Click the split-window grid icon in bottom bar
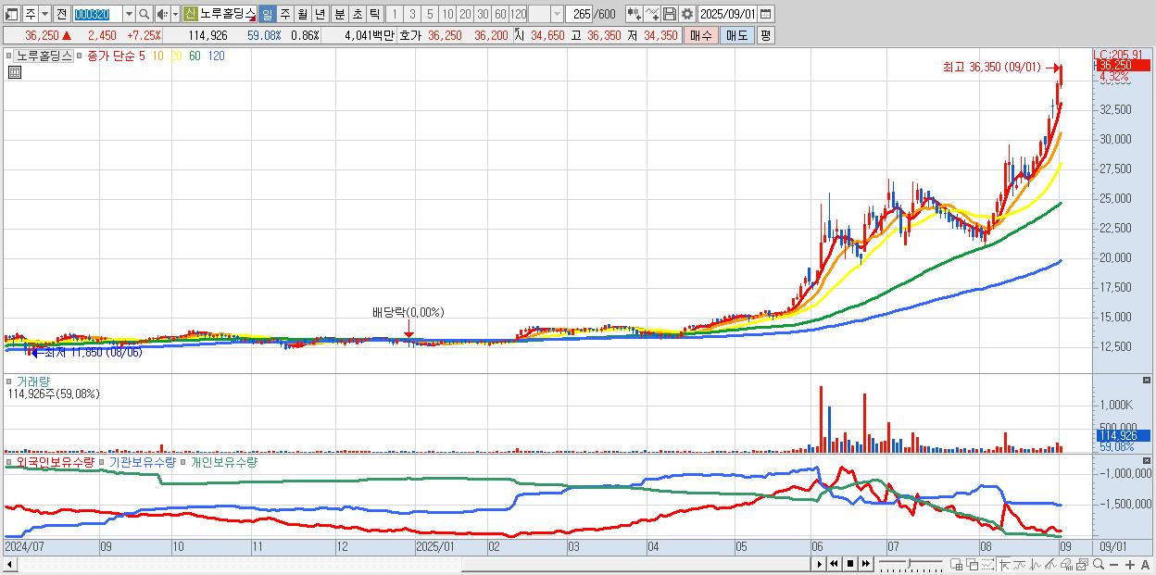Viewport: 1156px width, 575px height. point(956,564)
